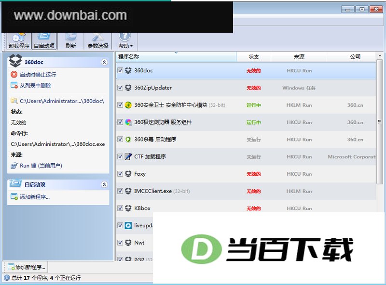Click the 刷新 refresh toolbar button
Screen dimensions: 386x285
coord(70,41)
